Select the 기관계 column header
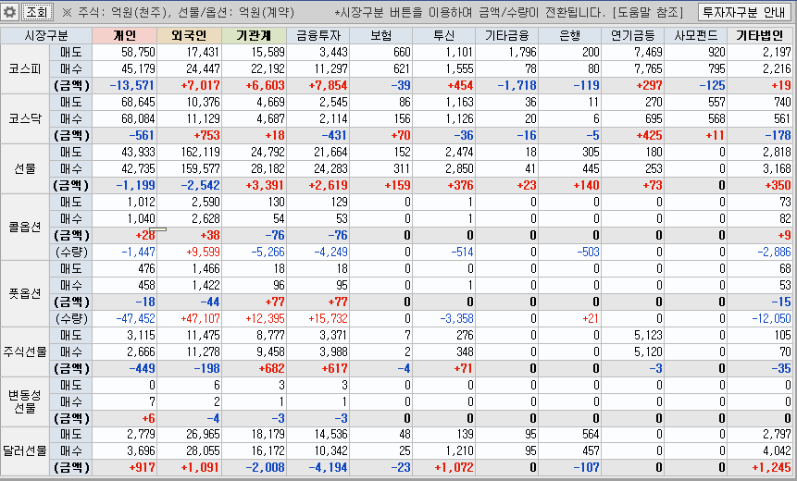The width and height of the screenshot is (797, 481). pyautogui.click(x=254, y=35)
